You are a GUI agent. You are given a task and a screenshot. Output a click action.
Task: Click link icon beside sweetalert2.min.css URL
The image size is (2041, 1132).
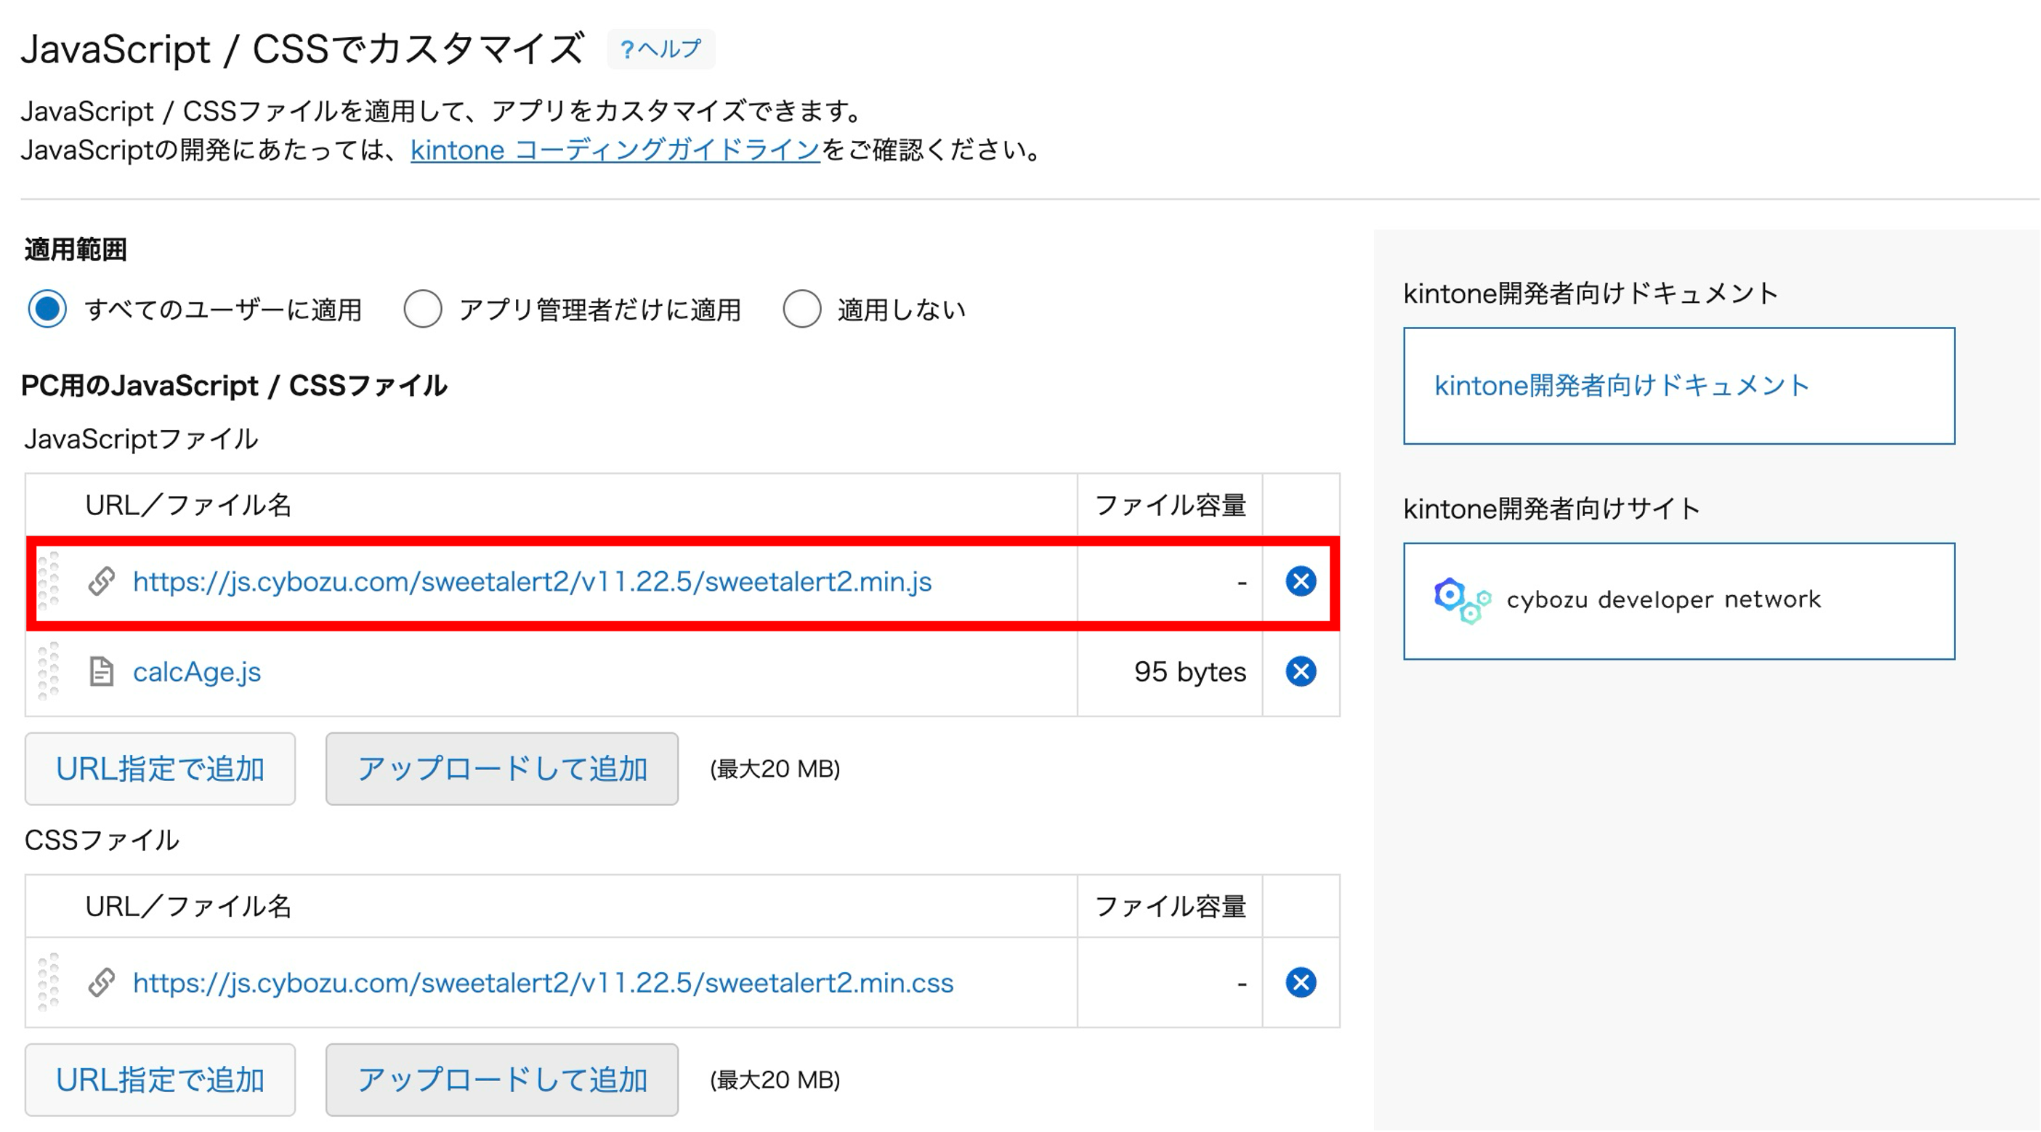coord(102,982)
